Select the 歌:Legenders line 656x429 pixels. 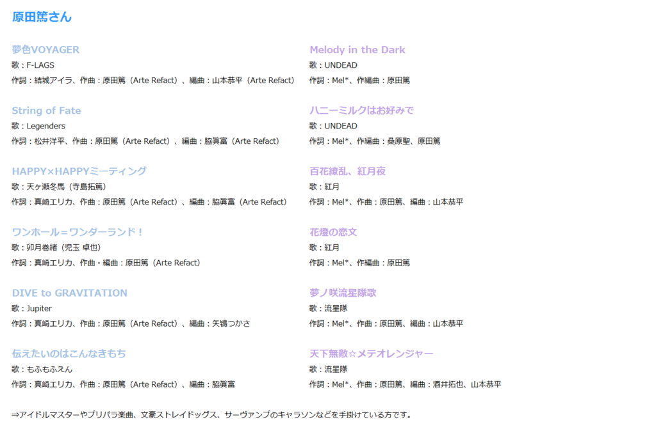click(x=38, y=126)
